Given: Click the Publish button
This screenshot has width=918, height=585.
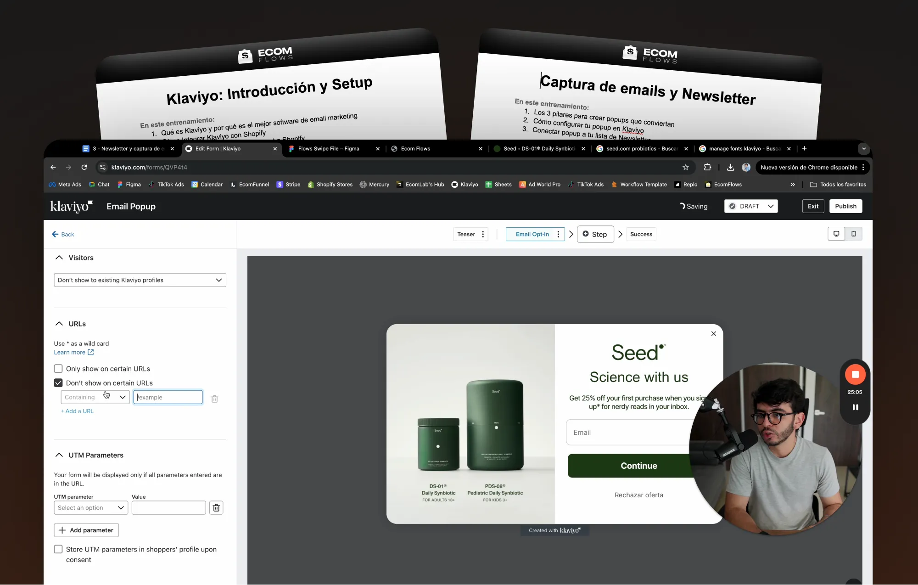Looking at the screenshot, I should 845,206.
